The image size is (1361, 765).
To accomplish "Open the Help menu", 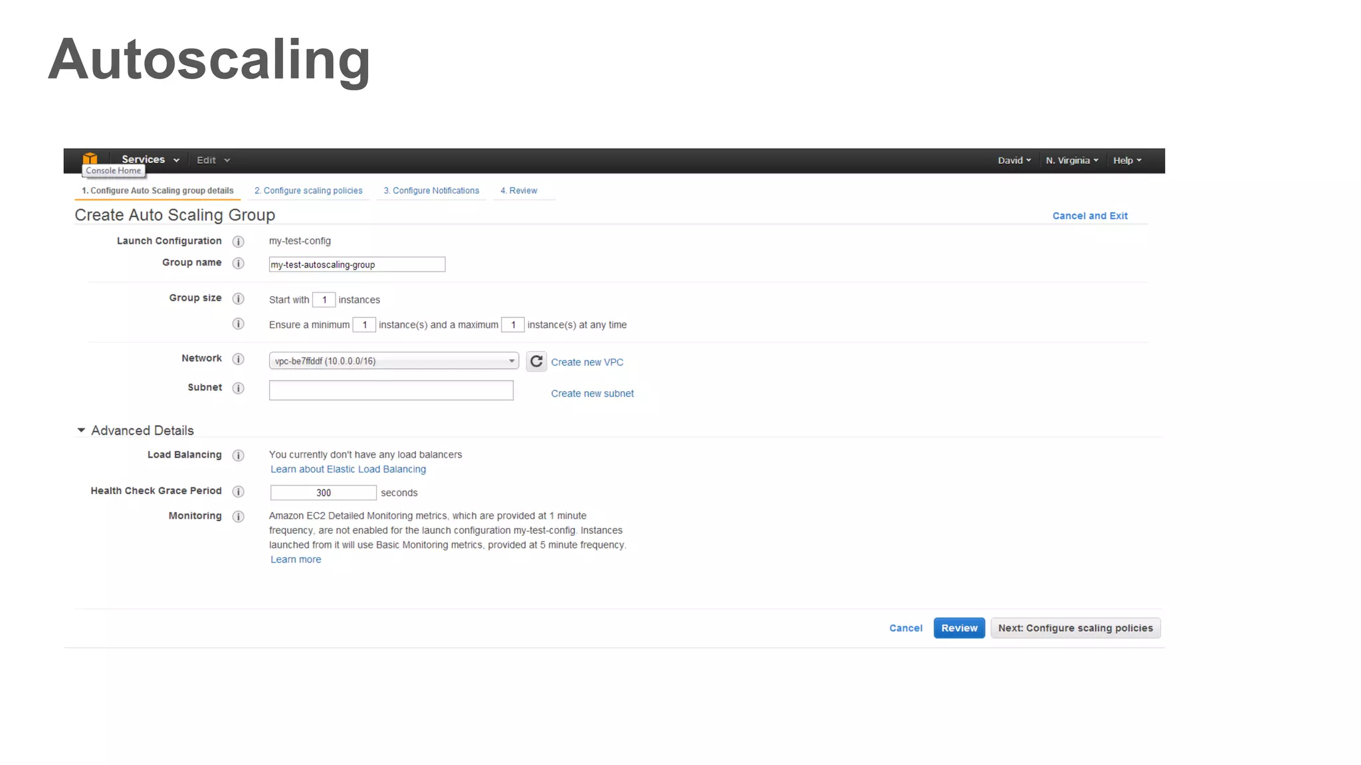I will (x=1127, y=160).
